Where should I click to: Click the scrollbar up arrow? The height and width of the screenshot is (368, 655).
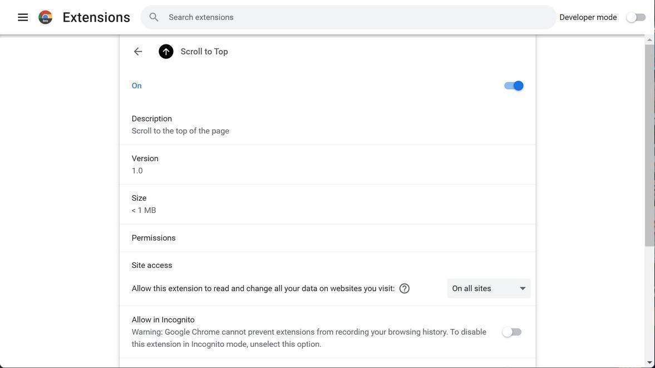click(649, 39)
